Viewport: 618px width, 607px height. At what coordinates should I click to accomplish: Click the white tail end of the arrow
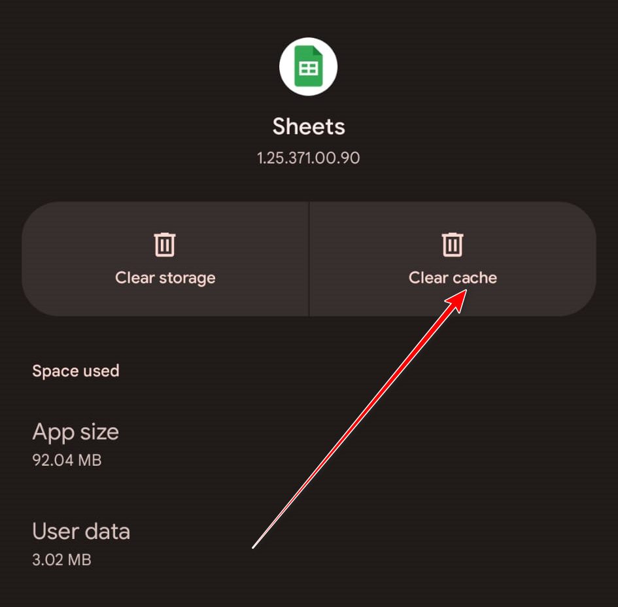[x=255, y=546]
